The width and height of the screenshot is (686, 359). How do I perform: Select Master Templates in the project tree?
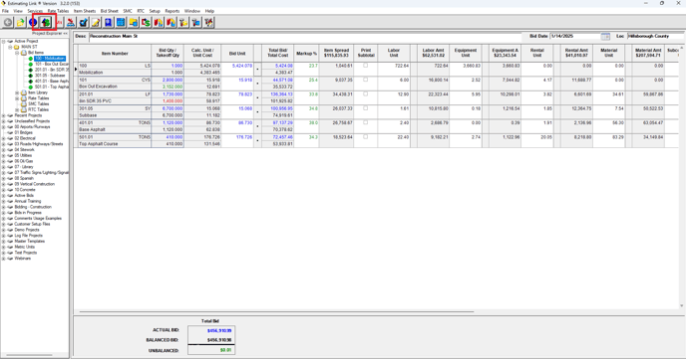30,242
